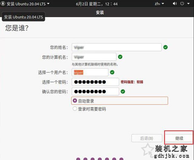Click the 安装 window title

pyautogui.click(x=100, y=12)
